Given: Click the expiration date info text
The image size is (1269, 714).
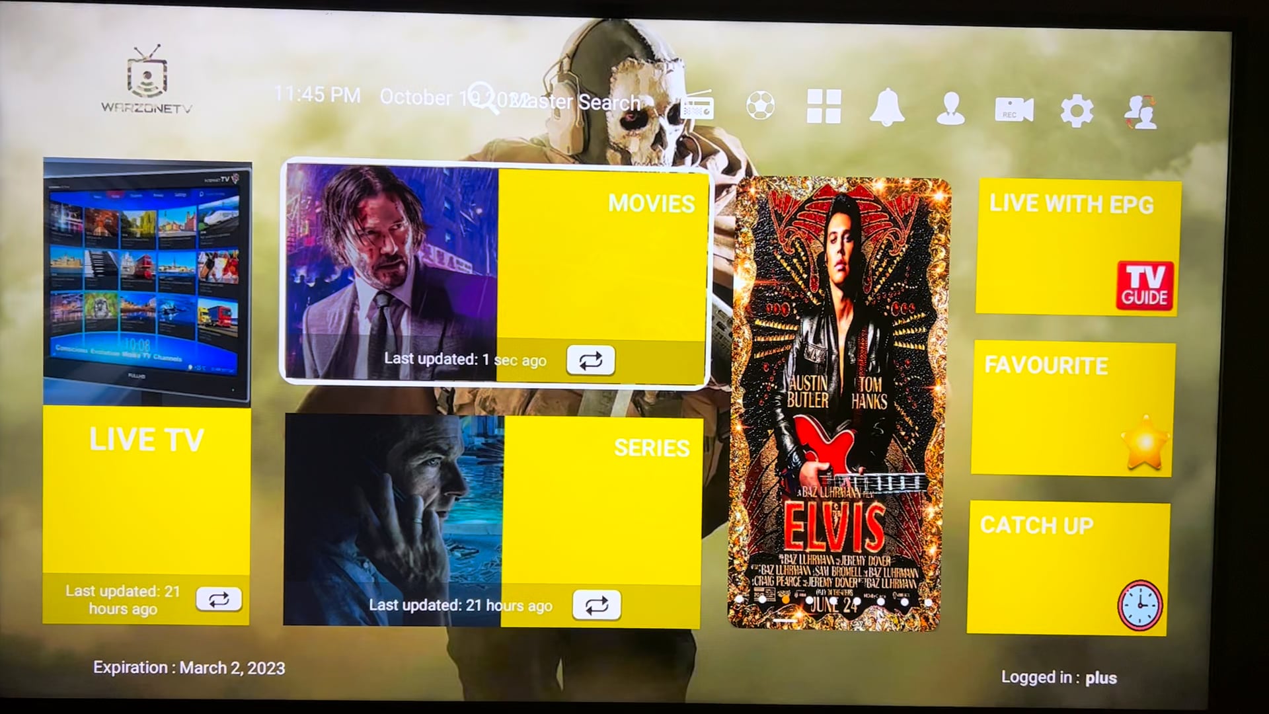Looking at the screenshot, I should click(188, 668).
